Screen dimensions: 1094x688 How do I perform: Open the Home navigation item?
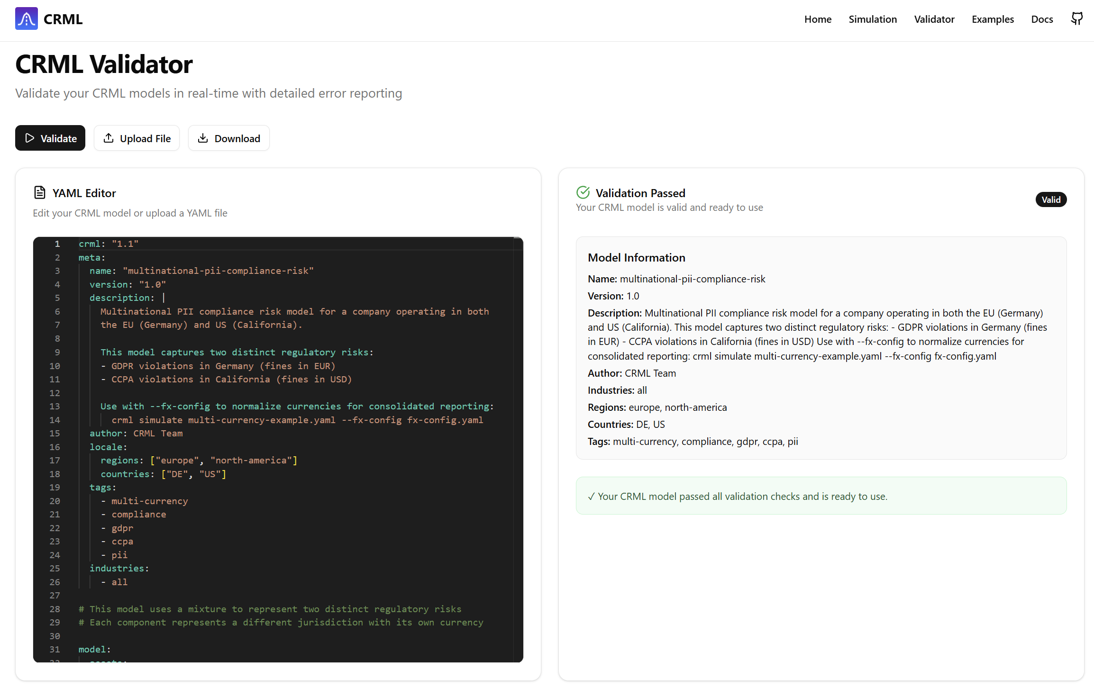tap(818, 19)
